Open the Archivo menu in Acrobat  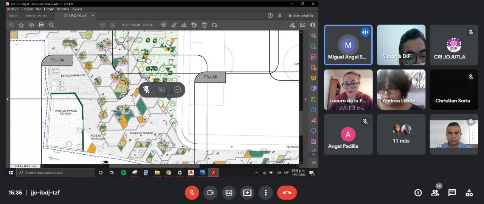click(12, 9)
